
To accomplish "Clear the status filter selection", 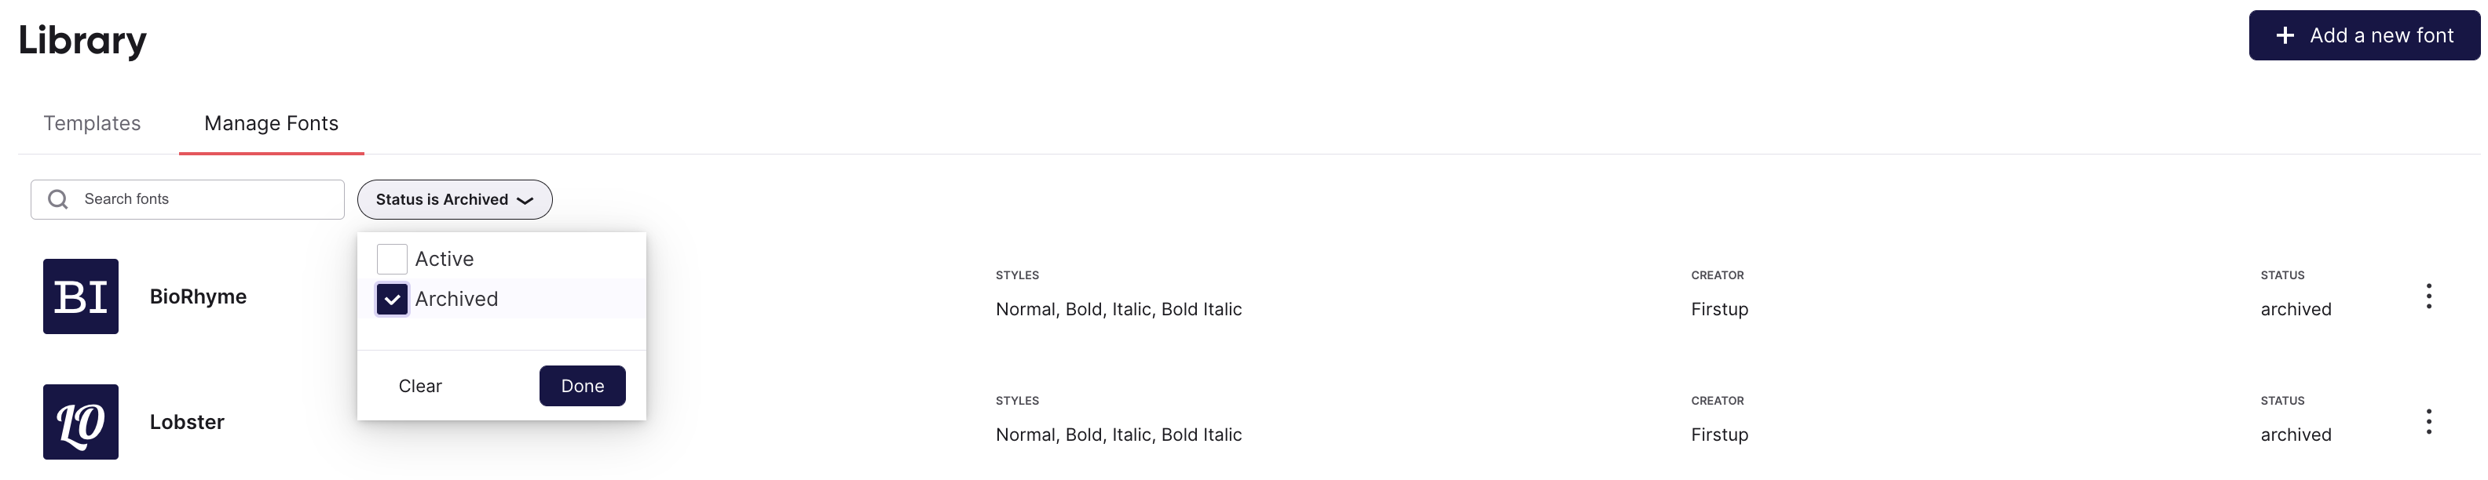I will coord(420,387).
